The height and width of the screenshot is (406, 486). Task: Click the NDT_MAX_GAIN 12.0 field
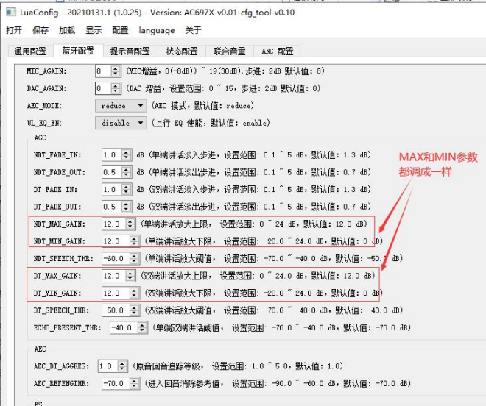click(x=113, y=224)
